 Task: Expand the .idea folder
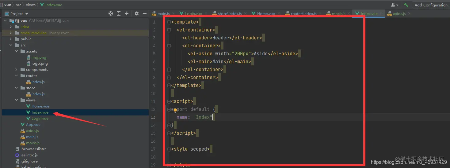tap(11, 27)
